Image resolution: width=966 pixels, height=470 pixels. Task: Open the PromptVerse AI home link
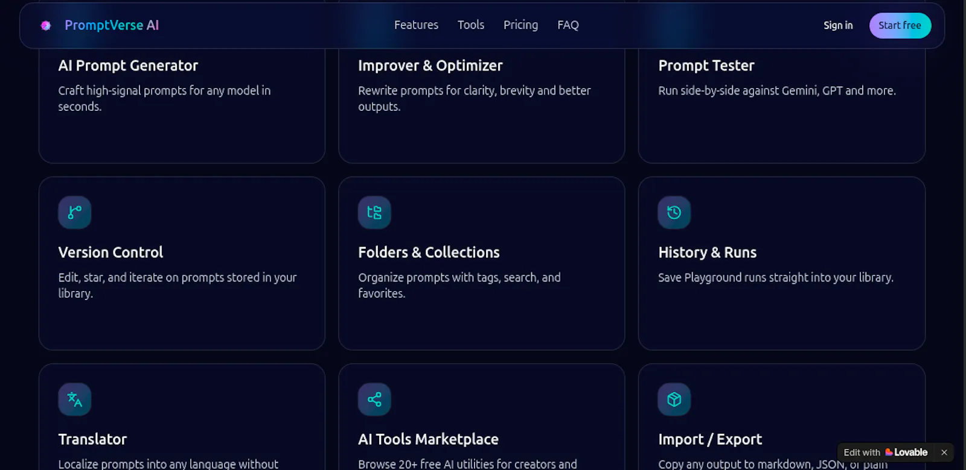pos(100,25)
